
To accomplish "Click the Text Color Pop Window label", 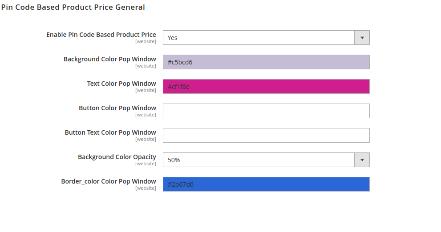I will pyautogui.click(x=121, y=84).
